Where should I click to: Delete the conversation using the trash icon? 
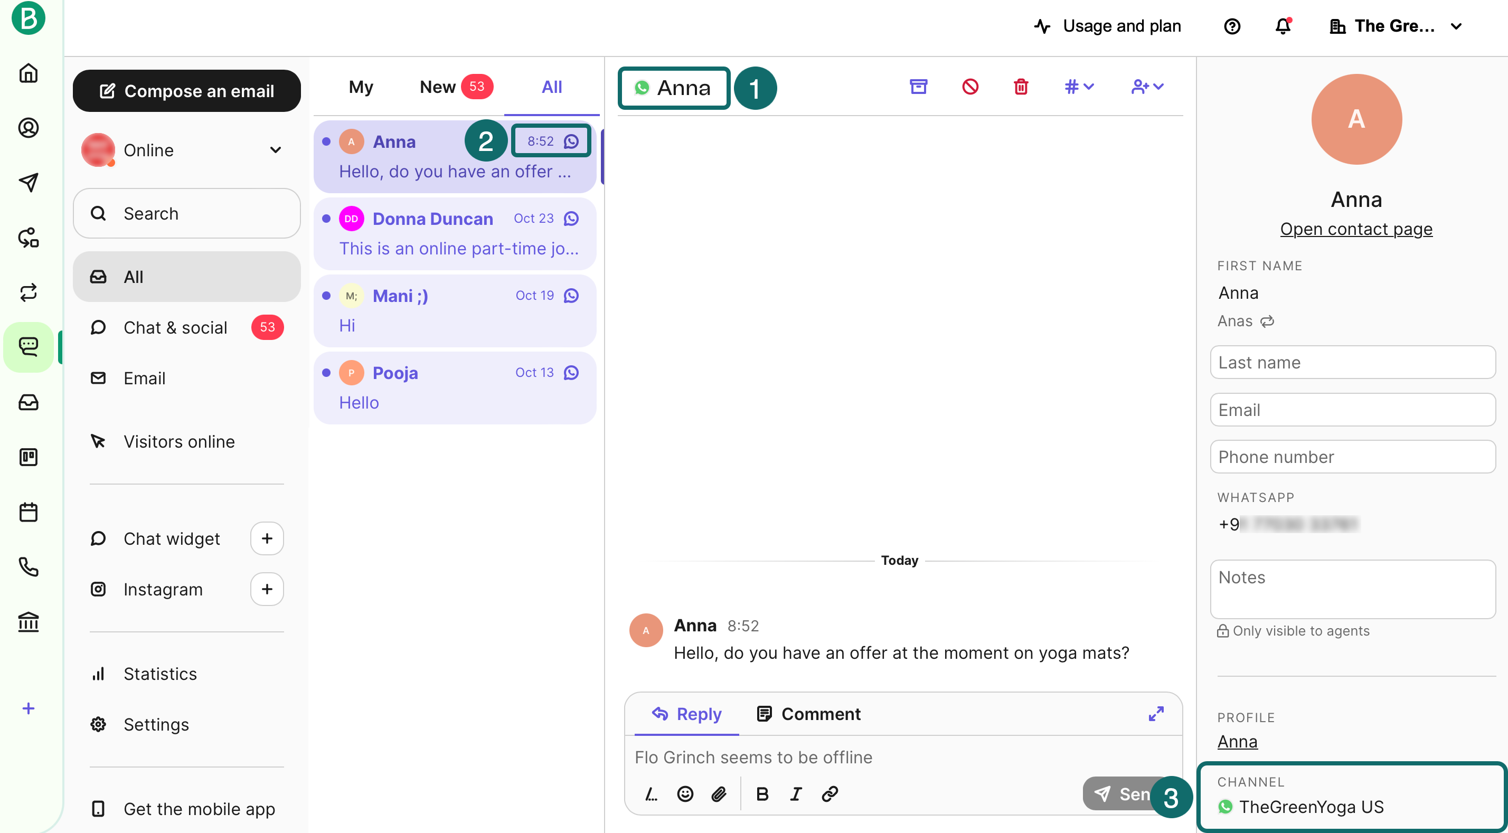[x=1020, y=87]
